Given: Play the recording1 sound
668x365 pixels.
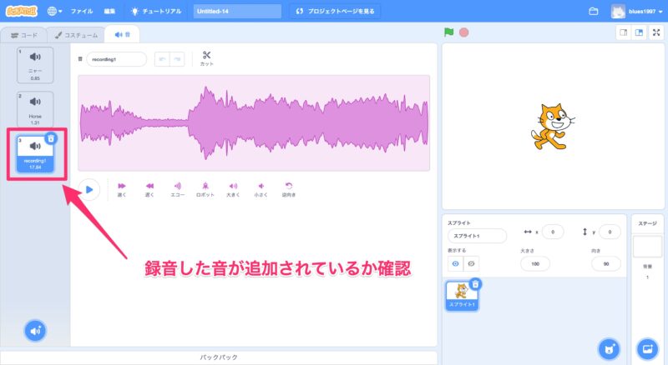Looking at the screenshot, I should [x=89, y=189].
